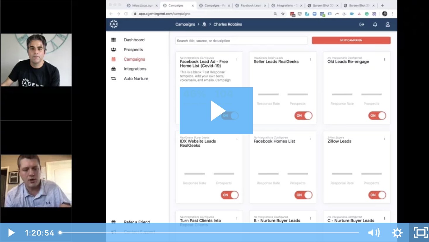Click Agent Legend logo in header
This screenshot has height=242, width=429.
(114, 24)
